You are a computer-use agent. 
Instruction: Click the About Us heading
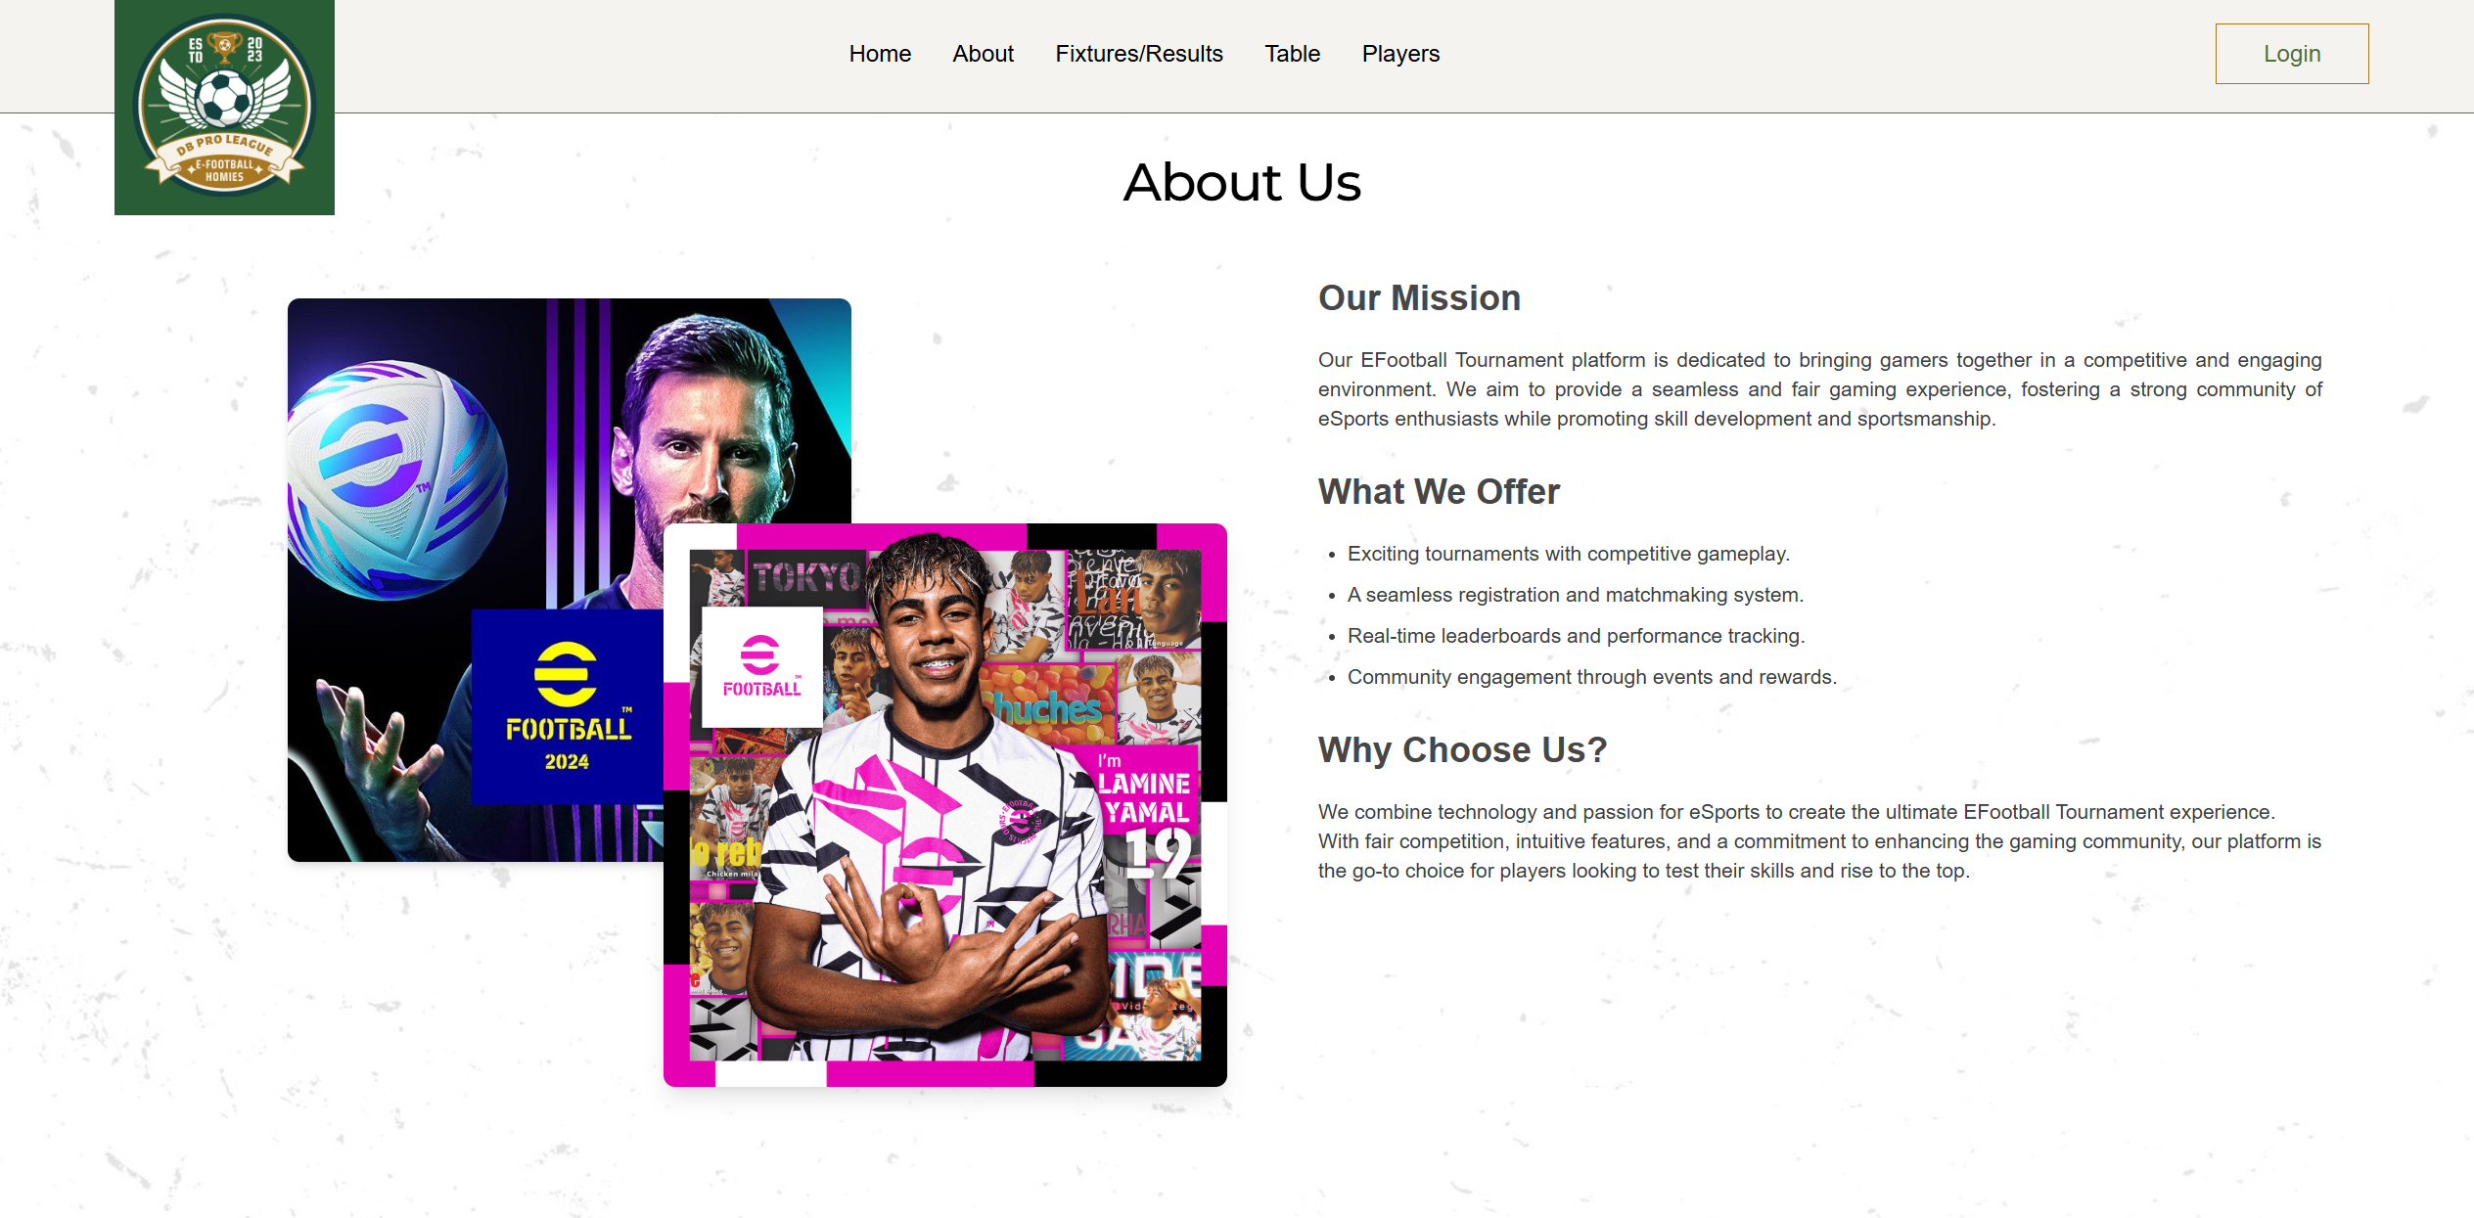click(x=1241, y=182)
